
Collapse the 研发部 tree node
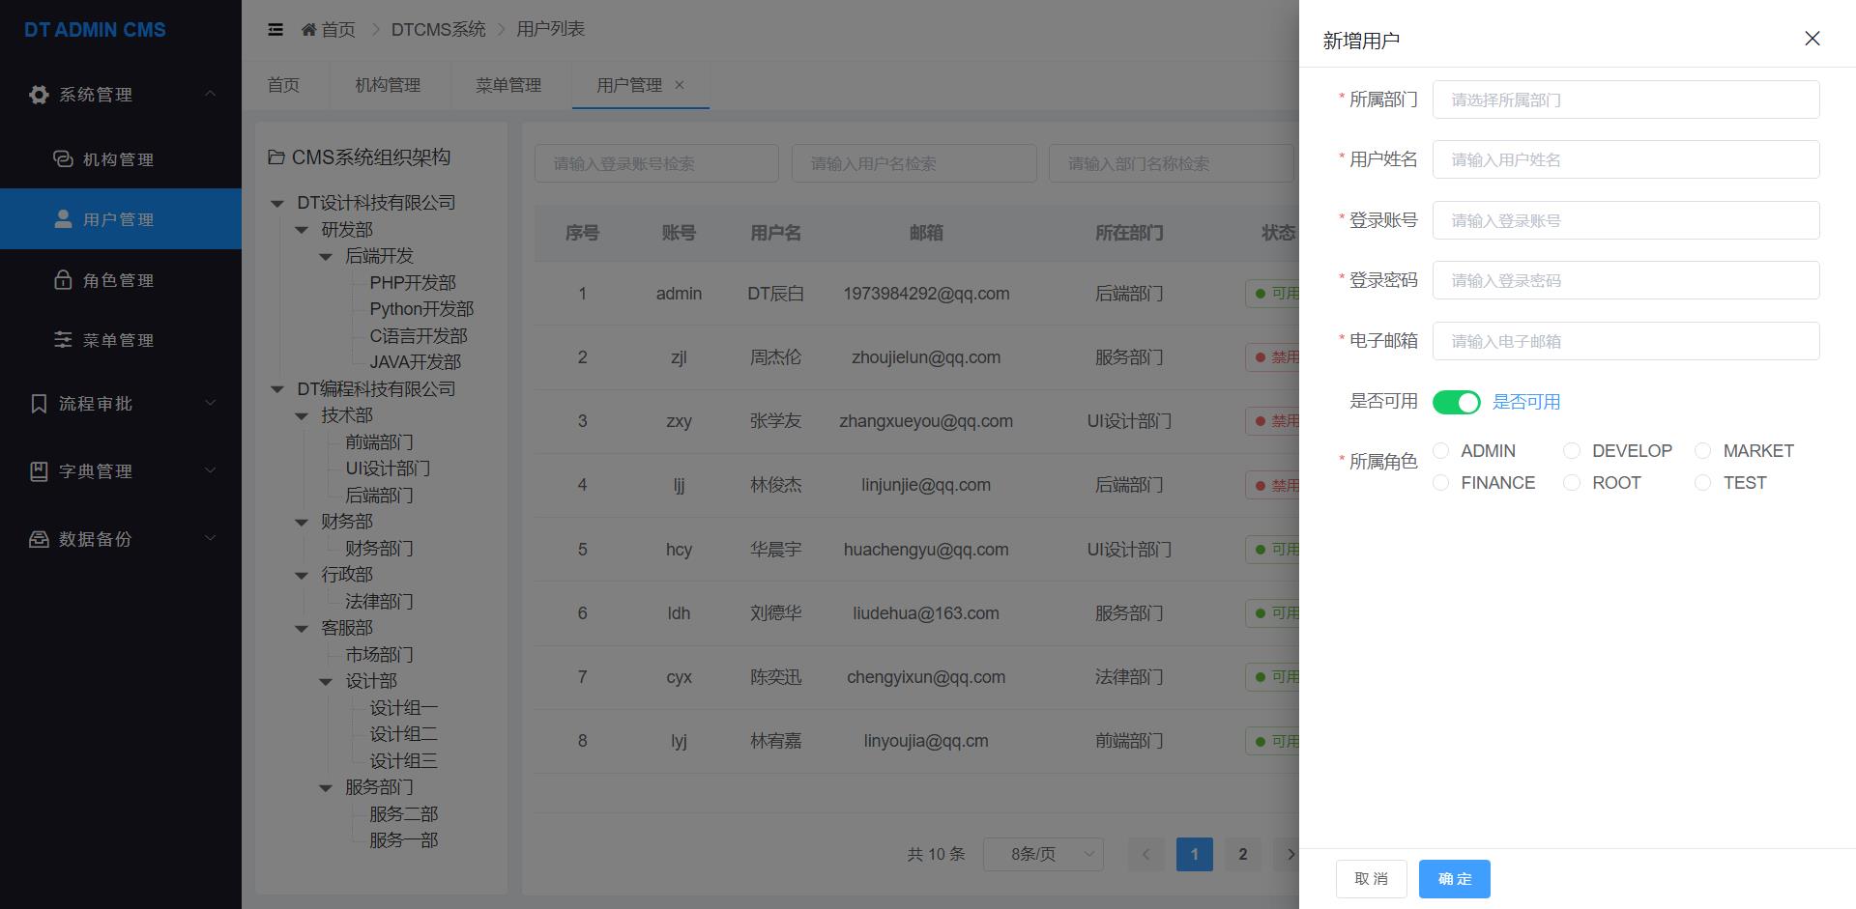302,230
